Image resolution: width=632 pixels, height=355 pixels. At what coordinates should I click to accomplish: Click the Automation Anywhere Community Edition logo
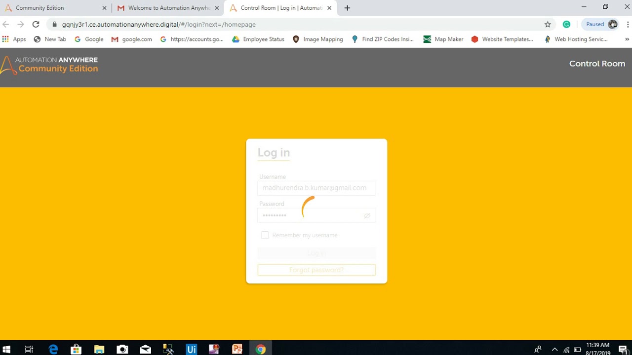point(49,65)
